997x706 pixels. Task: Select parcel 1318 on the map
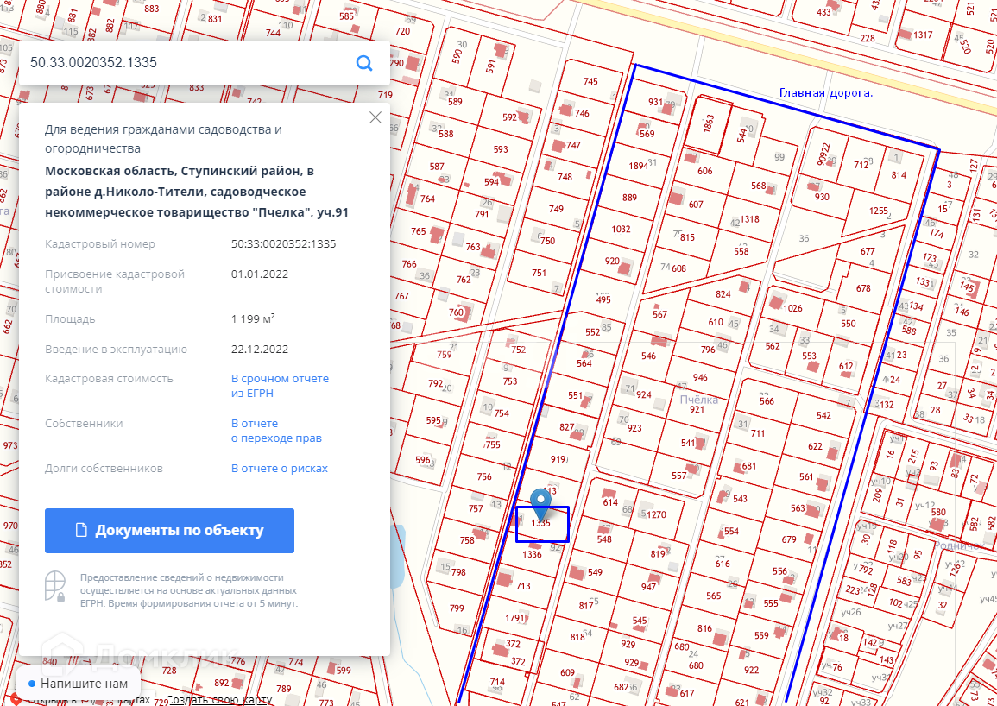tap(749, 219)
